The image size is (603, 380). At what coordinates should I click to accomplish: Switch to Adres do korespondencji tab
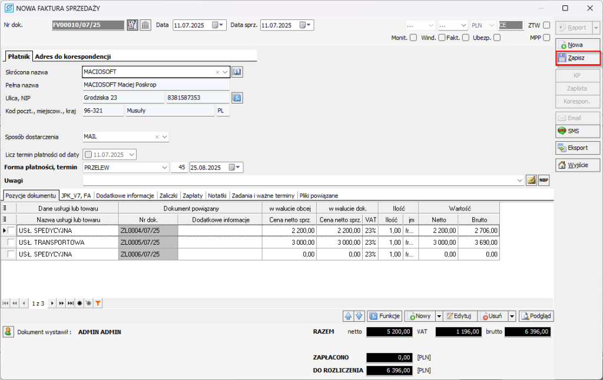(73, 56)
